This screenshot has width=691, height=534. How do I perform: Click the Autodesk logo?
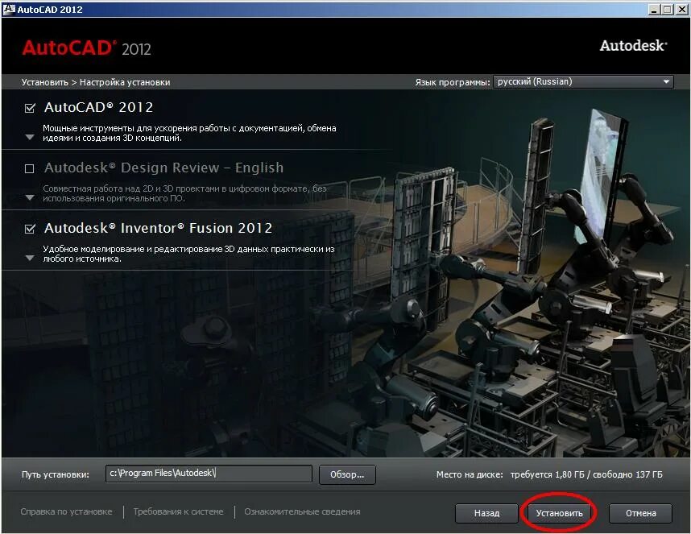pos(633,45)
